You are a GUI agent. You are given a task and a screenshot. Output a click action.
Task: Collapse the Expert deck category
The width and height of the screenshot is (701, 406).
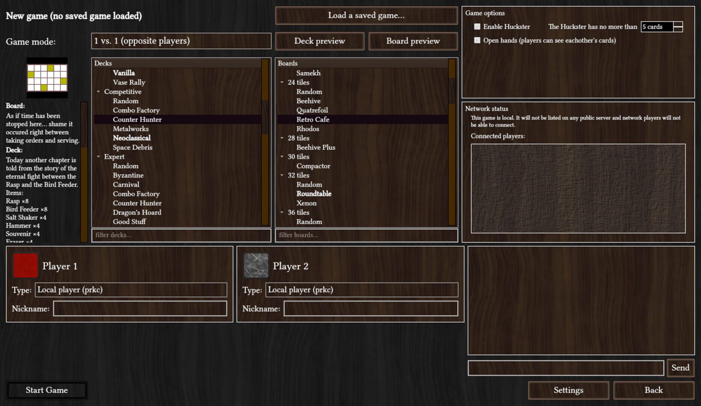pyautogui.click(x=99, y=156)
